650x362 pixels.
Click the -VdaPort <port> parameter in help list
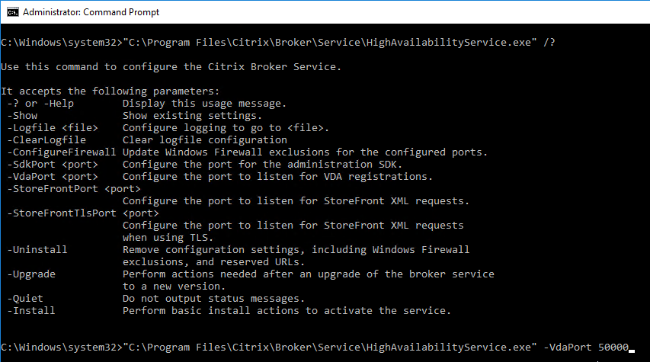pyautogui.click(x=53, y=177)
